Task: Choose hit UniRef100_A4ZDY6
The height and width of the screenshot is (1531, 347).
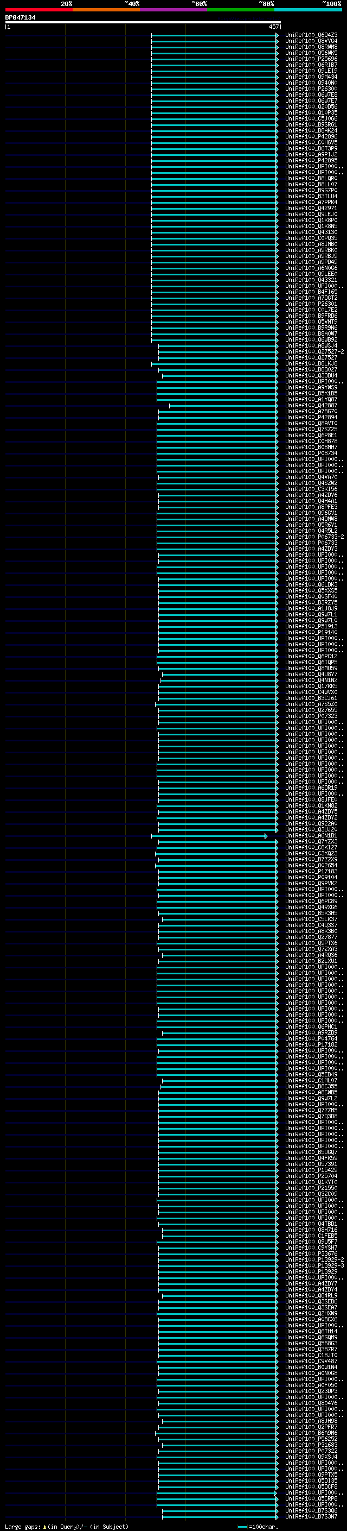Action: [x=311, y=494]
